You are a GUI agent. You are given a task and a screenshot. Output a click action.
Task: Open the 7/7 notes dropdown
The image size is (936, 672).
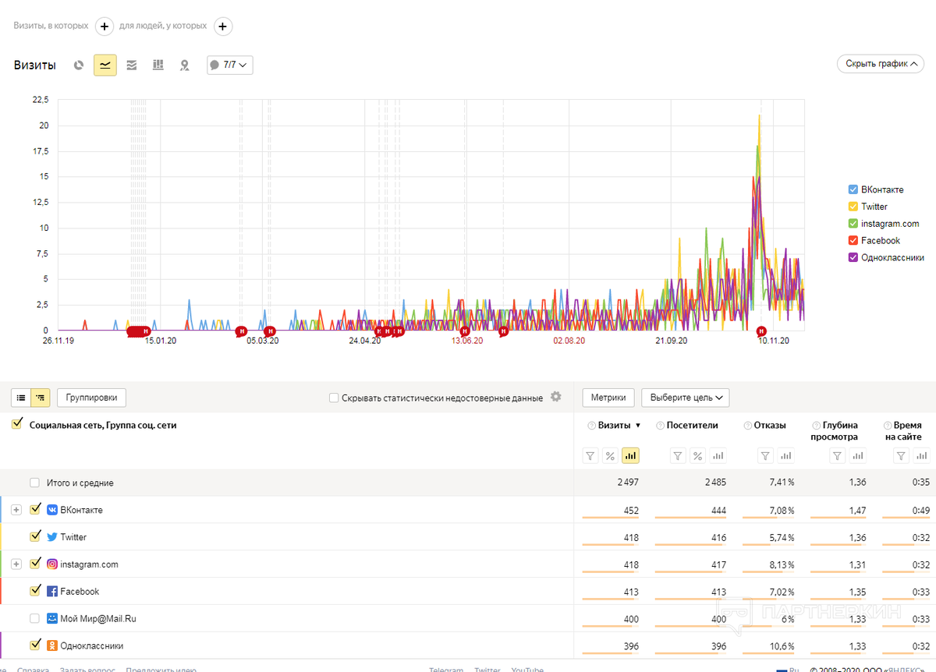click(x=230, y=65)
